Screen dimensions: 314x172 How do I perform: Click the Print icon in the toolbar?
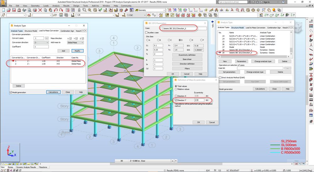click(x=19, y=10)
